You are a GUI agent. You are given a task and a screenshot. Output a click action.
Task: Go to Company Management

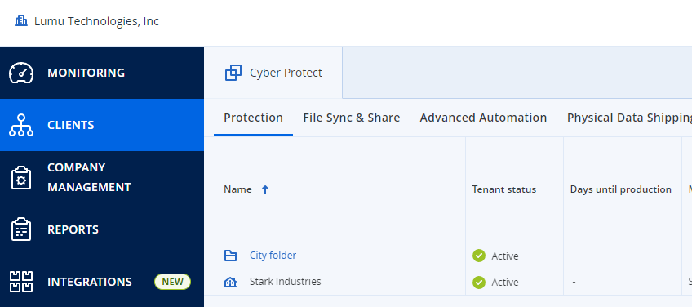pos(102,177)
